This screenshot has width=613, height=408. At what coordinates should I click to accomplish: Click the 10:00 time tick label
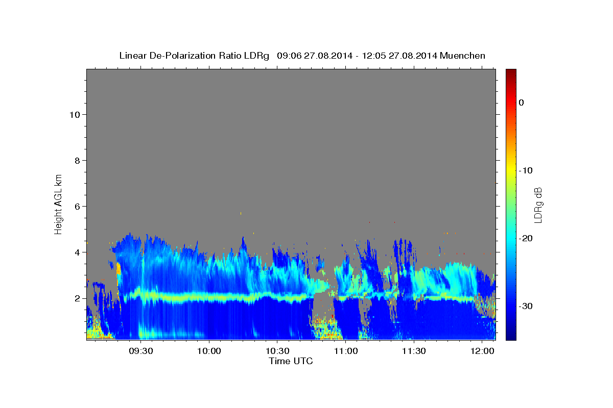click(209, 351)
